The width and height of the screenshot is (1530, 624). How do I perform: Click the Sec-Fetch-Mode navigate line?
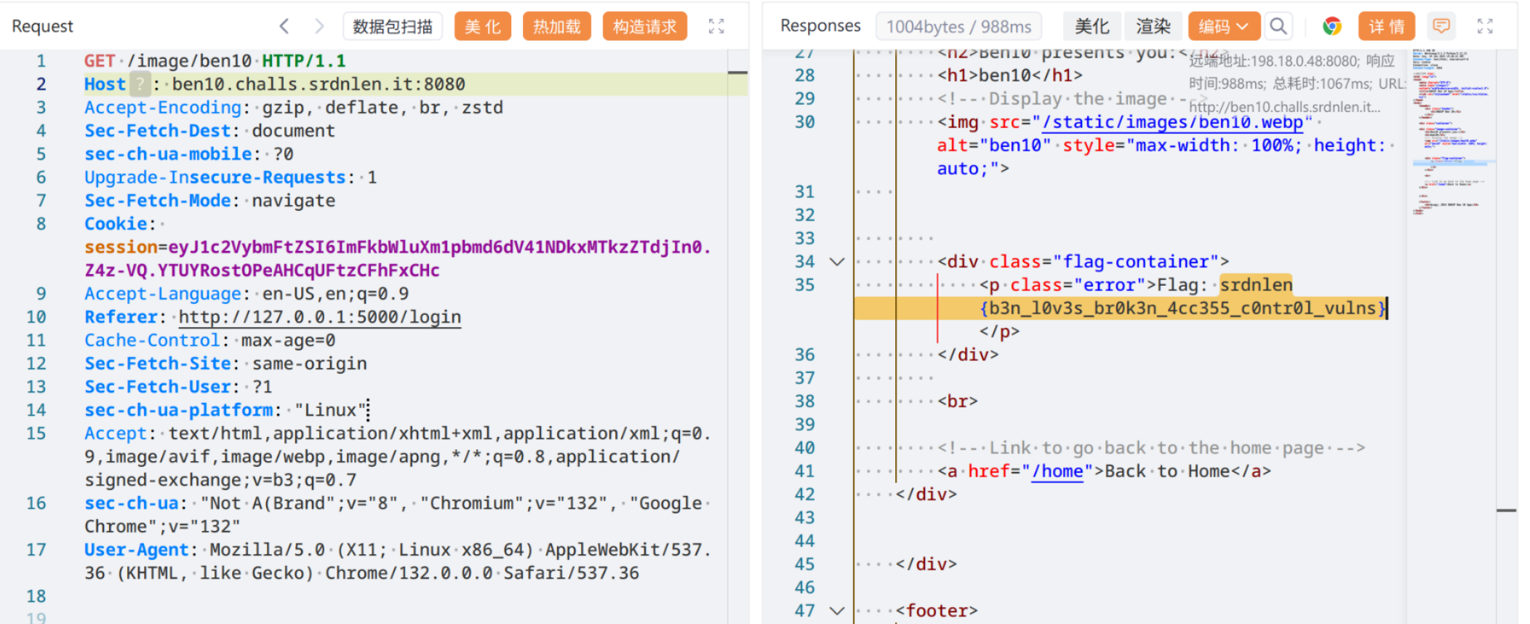[x=209, y=201]
